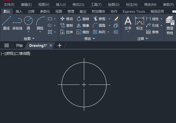Open the Format (格式) menu
The image size is (176, 123).
pos(78,5)
